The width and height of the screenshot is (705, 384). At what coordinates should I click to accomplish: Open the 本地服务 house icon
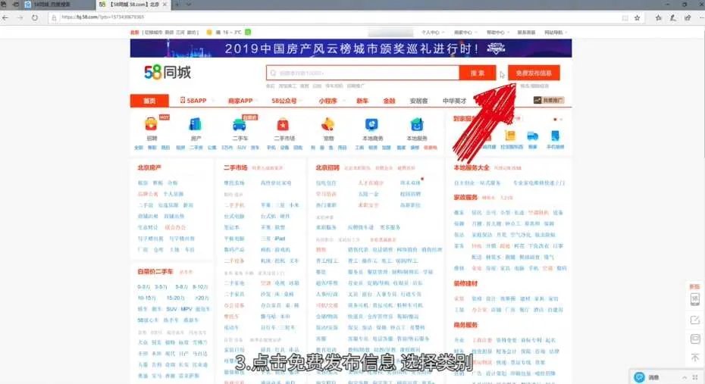[x=417, y=124]
